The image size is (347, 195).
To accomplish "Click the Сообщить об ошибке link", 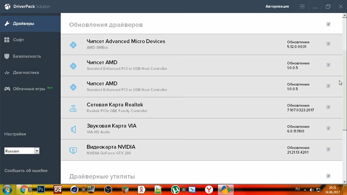I will (26, 171).
